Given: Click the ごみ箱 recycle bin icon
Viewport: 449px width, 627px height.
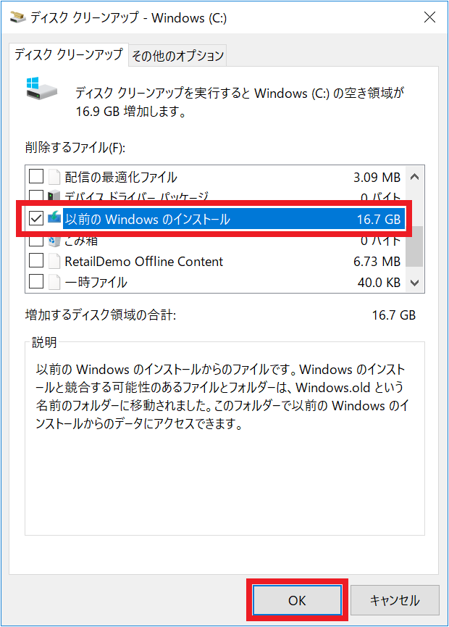Looking at the screenshot, I should pos(55,241).
